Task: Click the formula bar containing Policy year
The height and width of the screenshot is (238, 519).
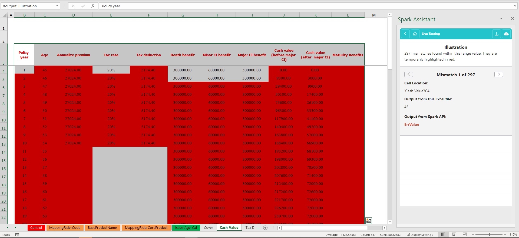Action: [306, 6]
